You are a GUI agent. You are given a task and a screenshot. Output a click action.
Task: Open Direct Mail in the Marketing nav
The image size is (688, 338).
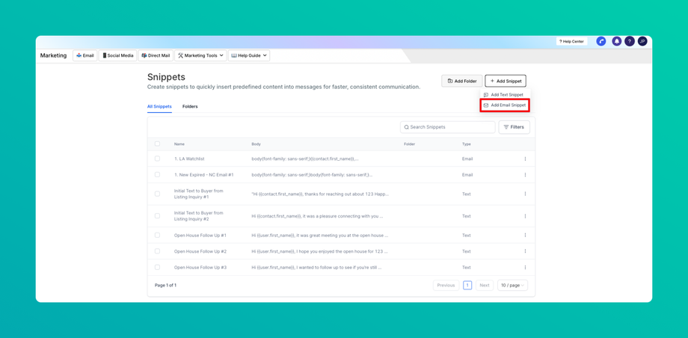(156, 56)
